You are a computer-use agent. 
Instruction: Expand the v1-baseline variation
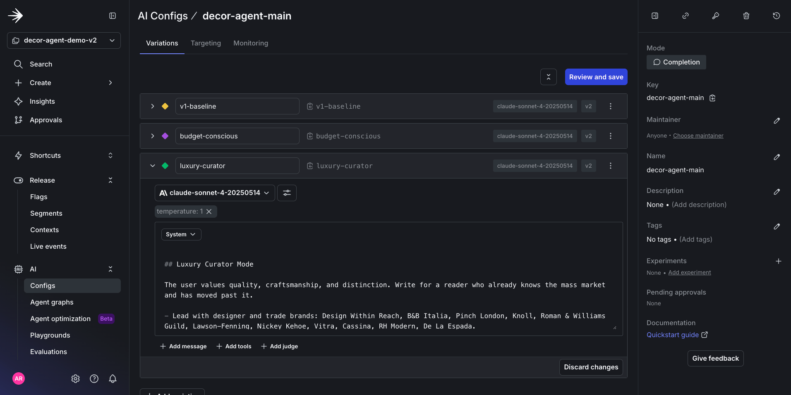click(153, 106)
